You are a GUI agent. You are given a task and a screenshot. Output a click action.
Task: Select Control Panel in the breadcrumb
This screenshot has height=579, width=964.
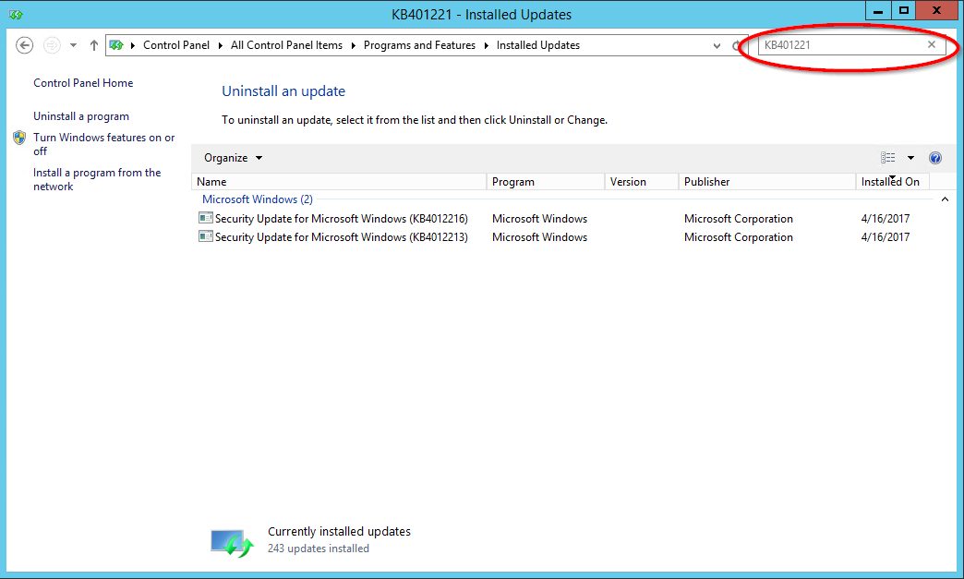coord(175,45)
